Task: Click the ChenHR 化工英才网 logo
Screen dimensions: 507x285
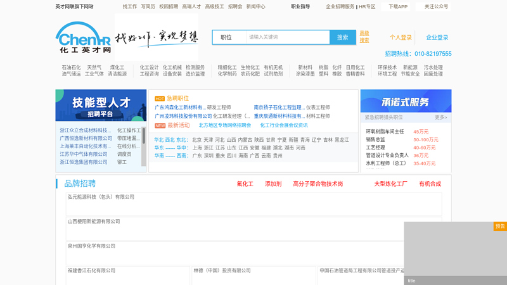Action: pyautogui.click(x=84, y=37)
